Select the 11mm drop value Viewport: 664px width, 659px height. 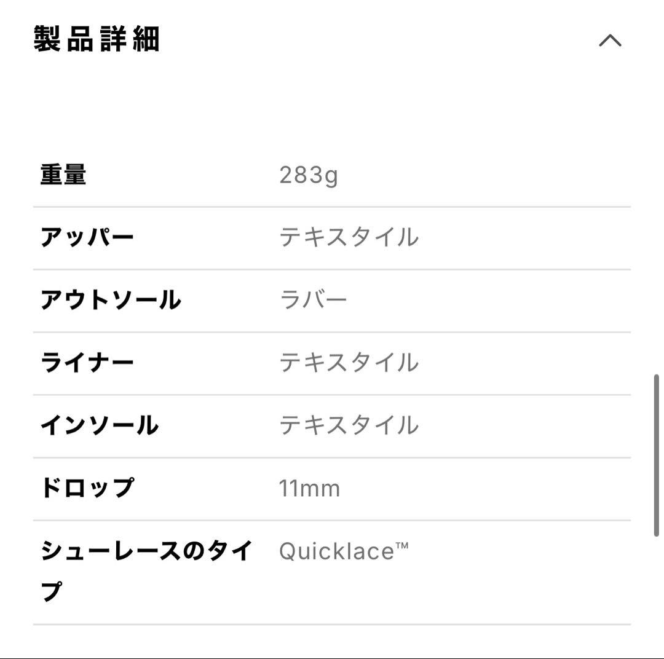tap(309, 487)
